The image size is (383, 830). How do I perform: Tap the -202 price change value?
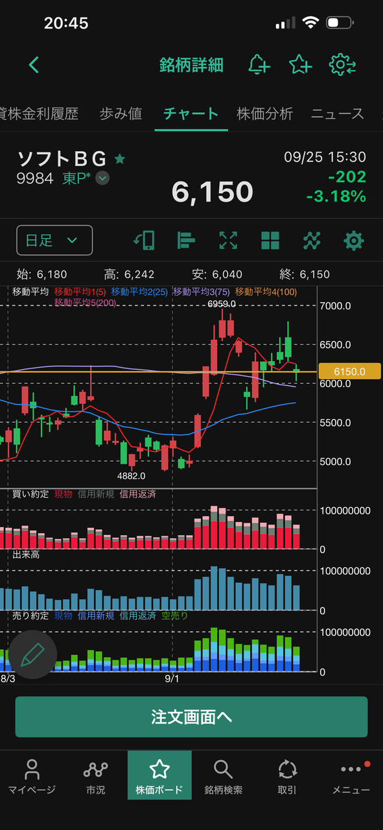point(347,176)
